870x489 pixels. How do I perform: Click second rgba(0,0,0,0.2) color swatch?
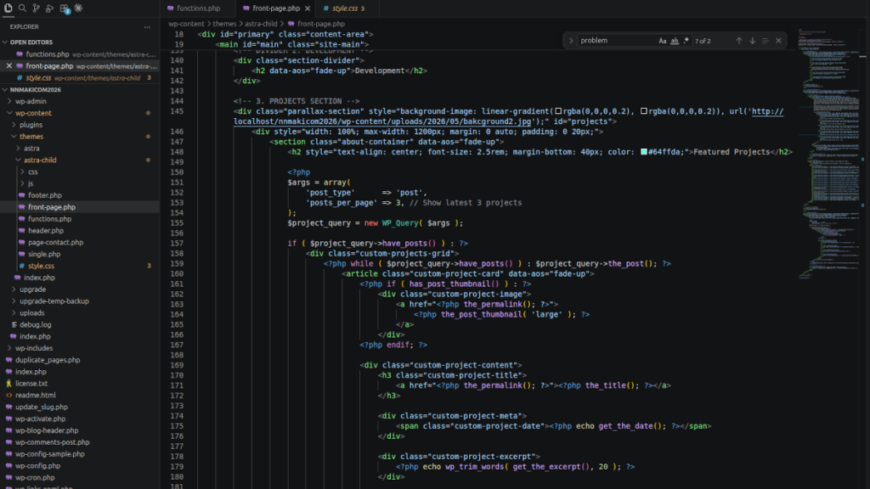pos(644,111)
